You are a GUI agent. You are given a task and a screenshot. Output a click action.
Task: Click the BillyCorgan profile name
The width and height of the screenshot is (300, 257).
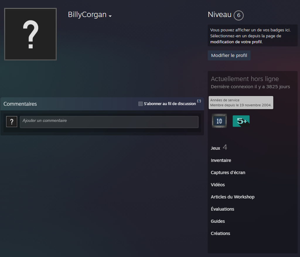87,15
